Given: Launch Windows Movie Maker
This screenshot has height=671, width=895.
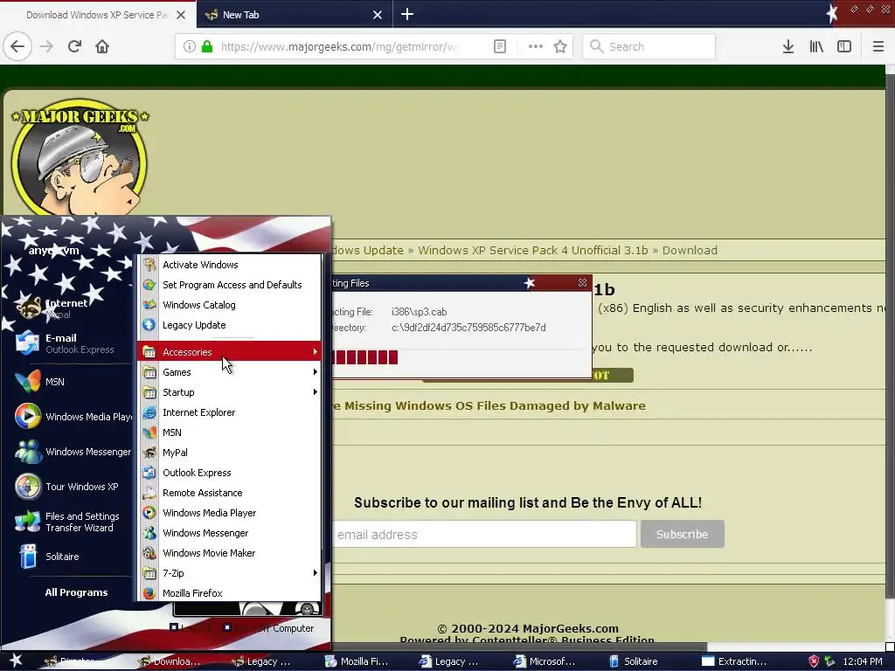Looking at the screenshot, I should 229,553.
